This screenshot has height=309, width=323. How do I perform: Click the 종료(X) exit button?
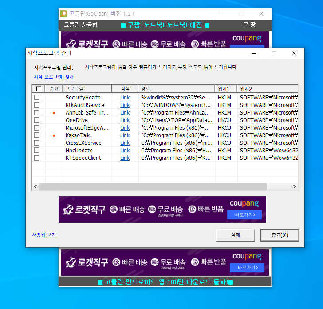click(280, 235)
